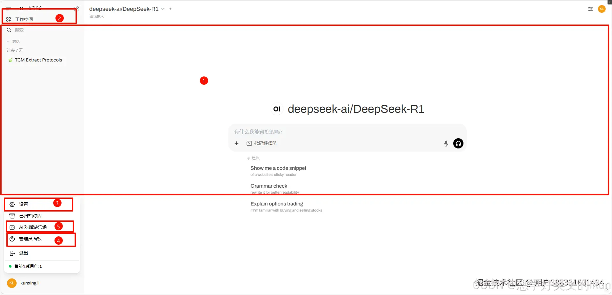The image size is (612, 295).
Task: Choose the Show me a code snippet suggestion
Action: (278, 171)
